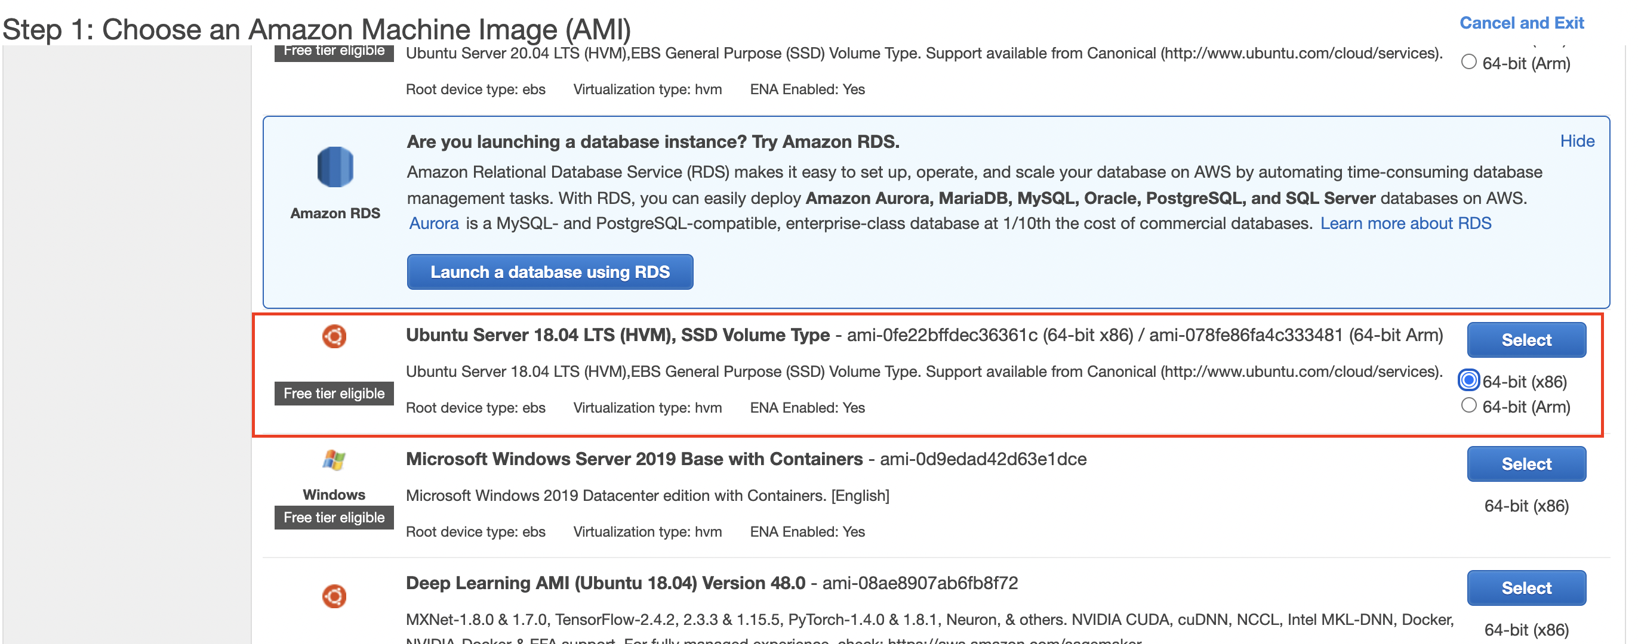Open the Aurora link

433,224
